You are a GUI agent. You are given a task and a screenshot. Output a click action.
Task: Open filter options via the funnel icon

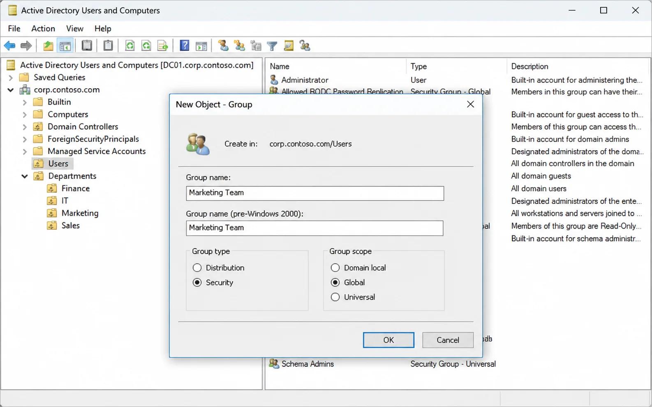click(x=272, y=46)
